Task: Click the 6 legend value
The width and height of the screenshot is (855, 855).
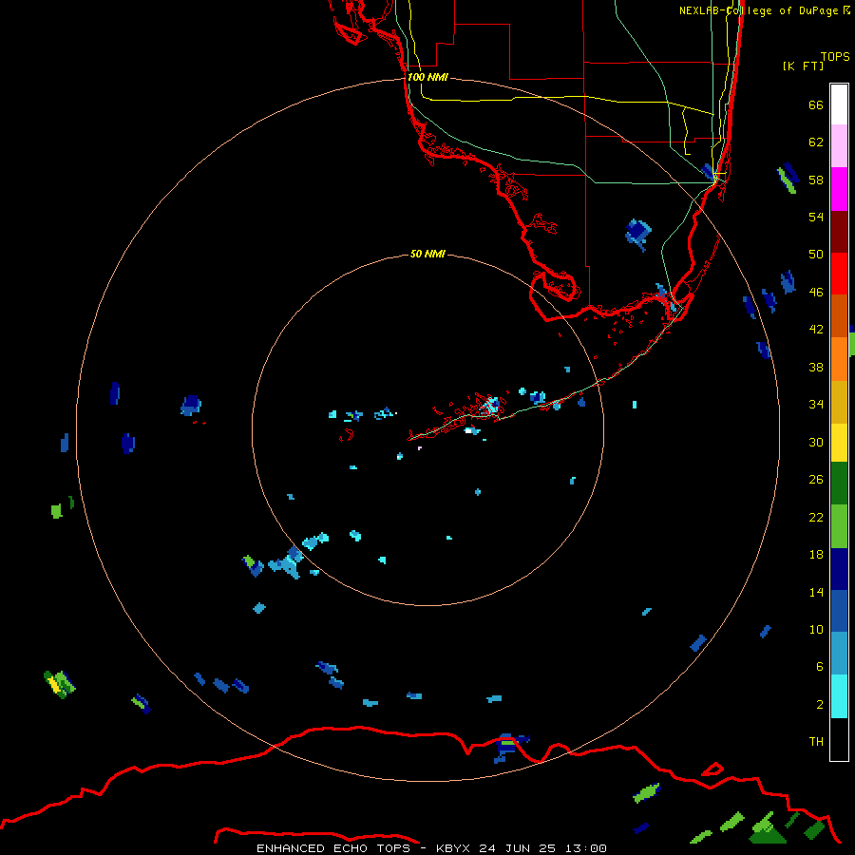Action: click(x=820, y=667)
